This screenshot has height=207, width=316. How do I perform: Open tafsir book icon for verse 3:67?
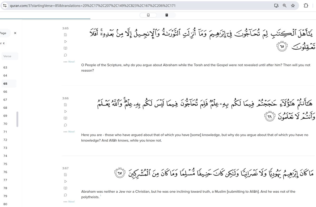click(65, 188)
